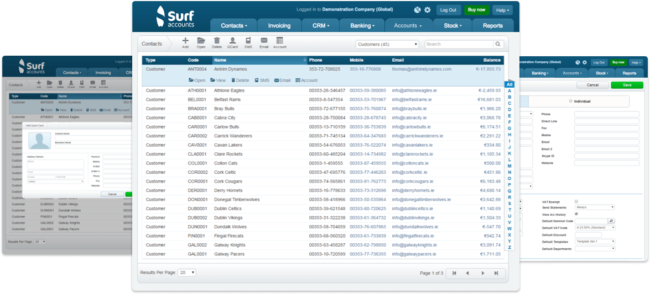Click Account in the Antrim Dynamos row actions
Viewport: 650px width, 294px height.
(x=306, y=80)
